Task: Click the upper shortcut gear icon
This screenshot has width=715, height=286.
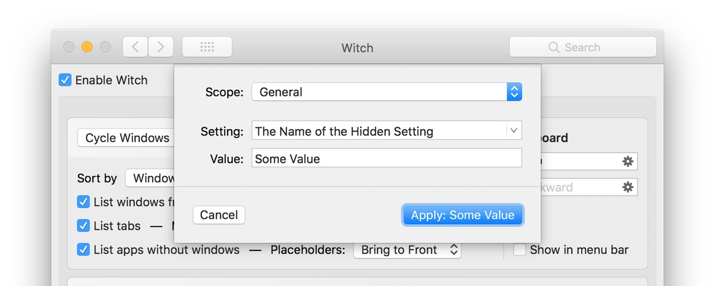Action: pos(628,161)
